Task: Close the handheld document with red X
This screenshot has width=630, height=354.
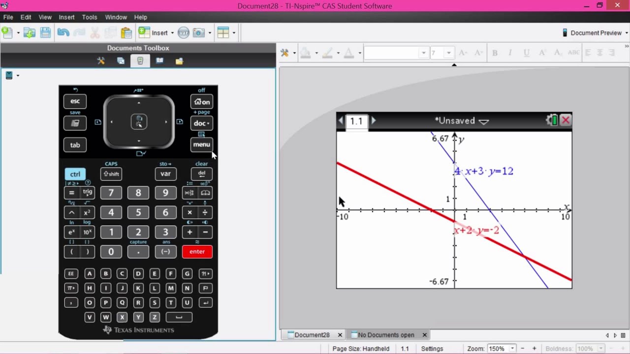Action: (x=566, y=120)
